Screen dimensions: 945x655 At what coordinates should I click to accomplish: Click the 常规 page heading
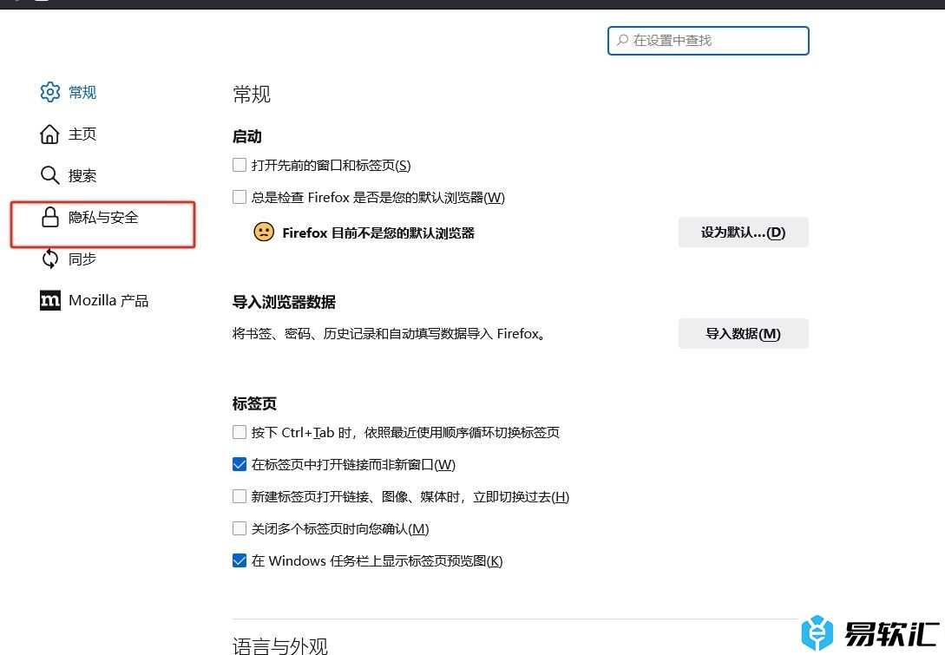coord(252,94)
